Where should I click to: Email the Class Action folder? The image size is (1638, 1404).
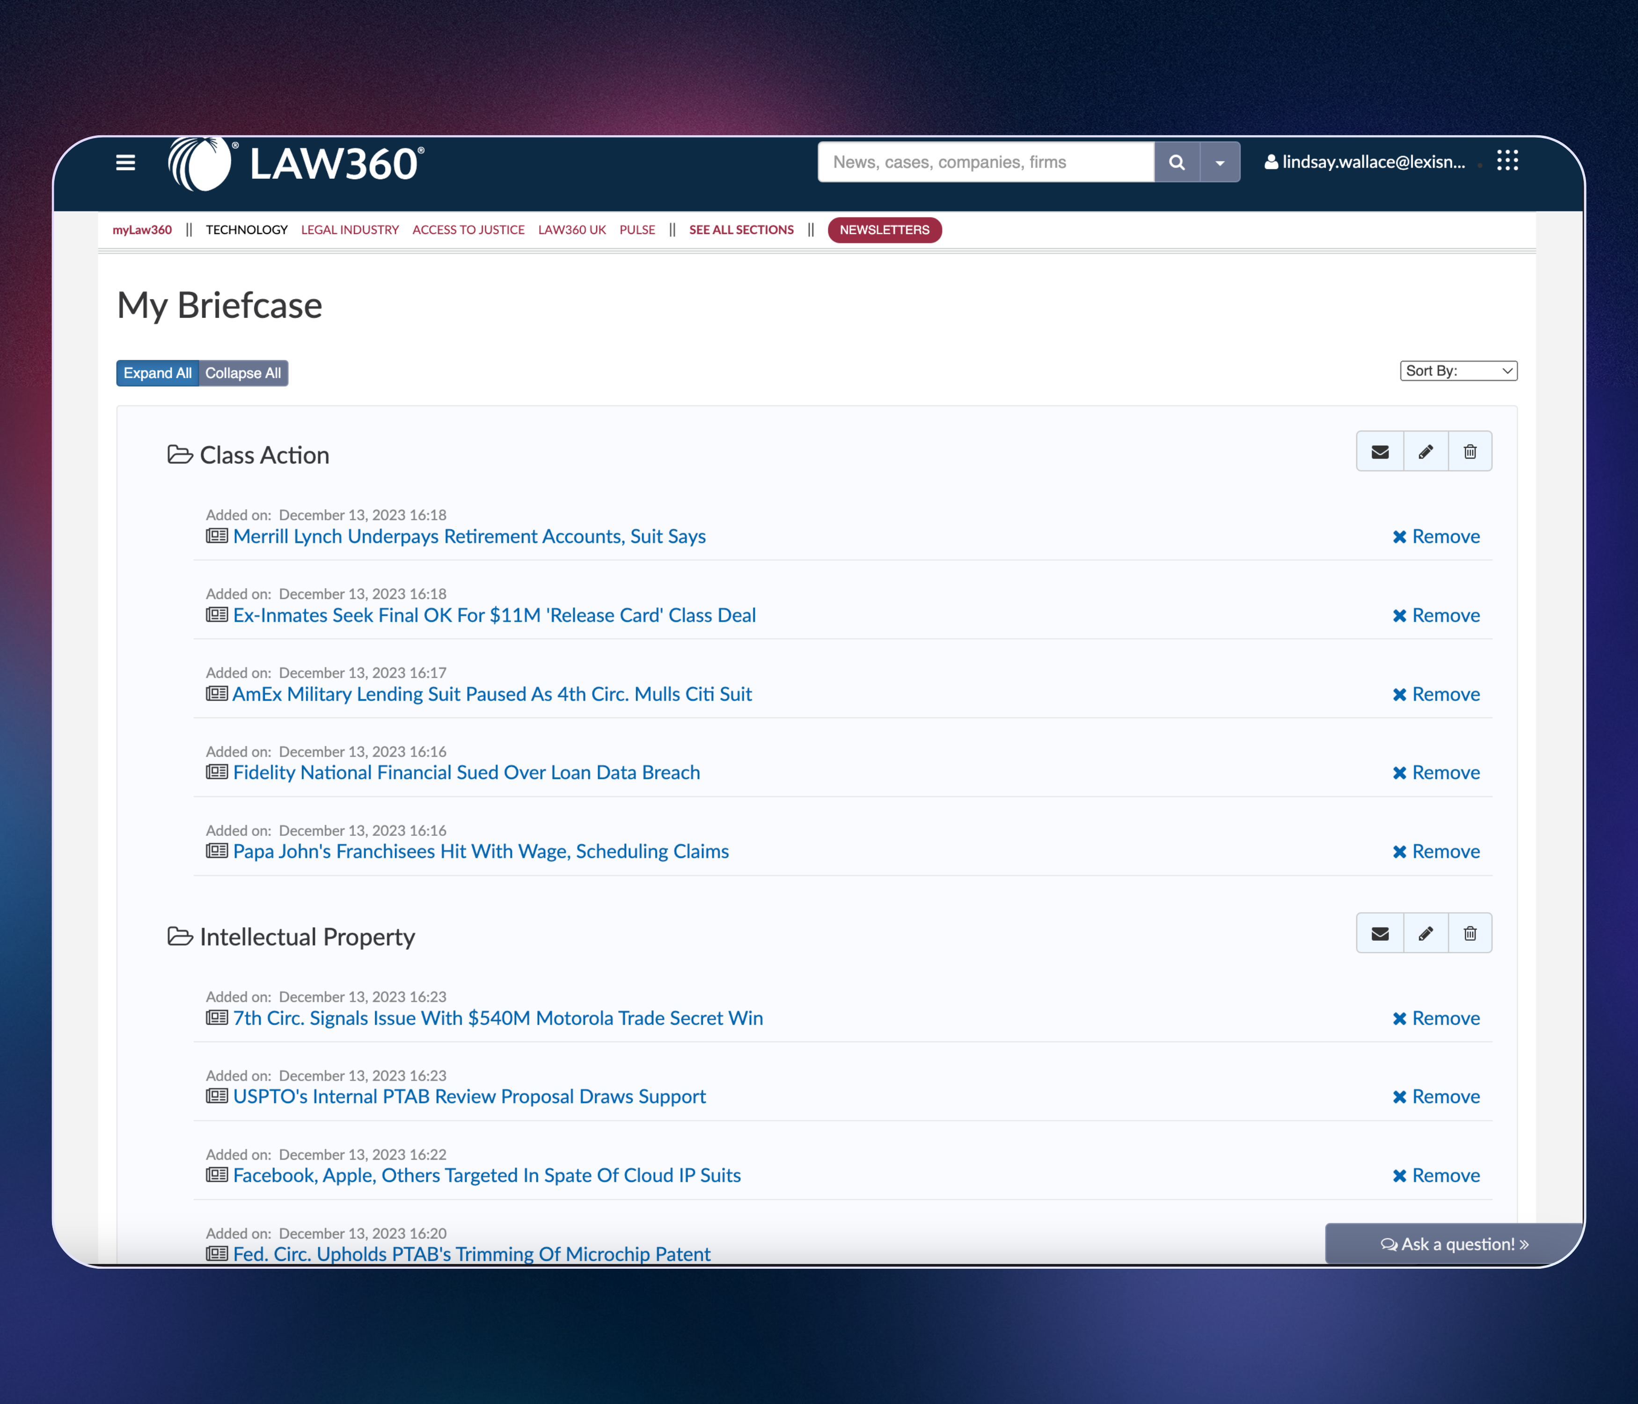[x=1380, y=452]
